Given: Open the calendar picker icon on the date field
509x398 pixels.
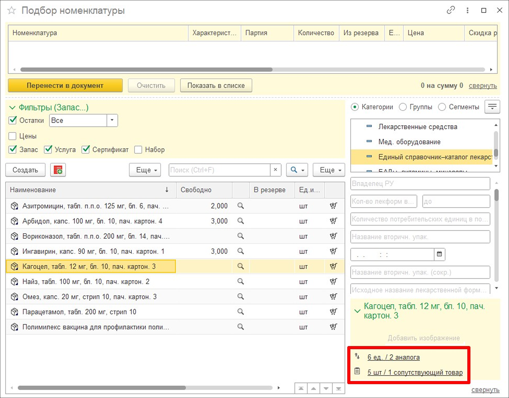Looking at the screenshot, I should click(439, 254).
